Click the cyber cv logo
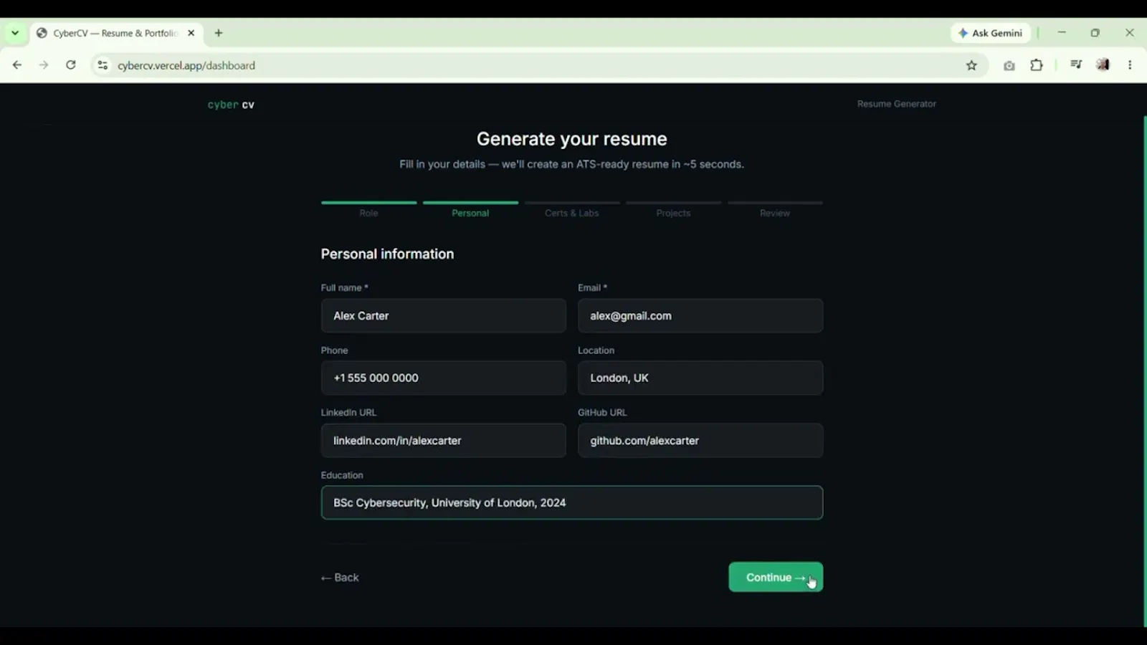Viewport: 1147px width, 645px height. coord(231,105)
